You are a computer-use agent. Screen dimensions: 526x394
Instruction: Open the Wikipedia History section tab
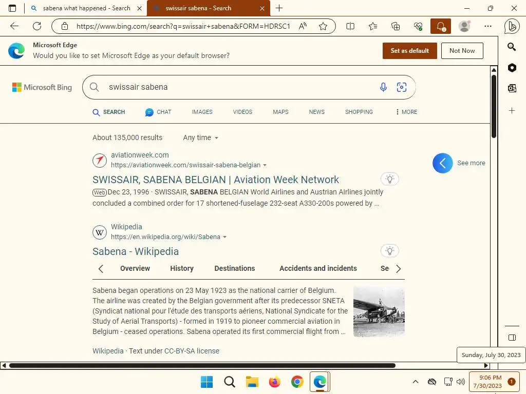182,268
